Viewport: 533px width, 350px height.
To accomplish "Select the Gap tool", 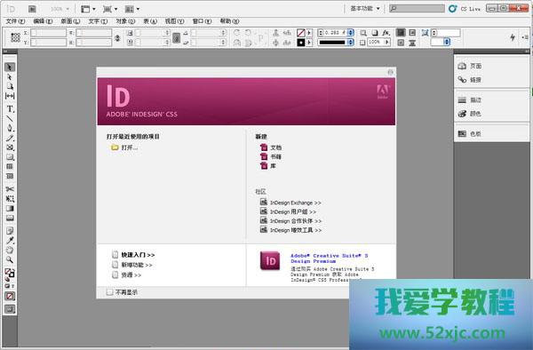I will (10, 96).
